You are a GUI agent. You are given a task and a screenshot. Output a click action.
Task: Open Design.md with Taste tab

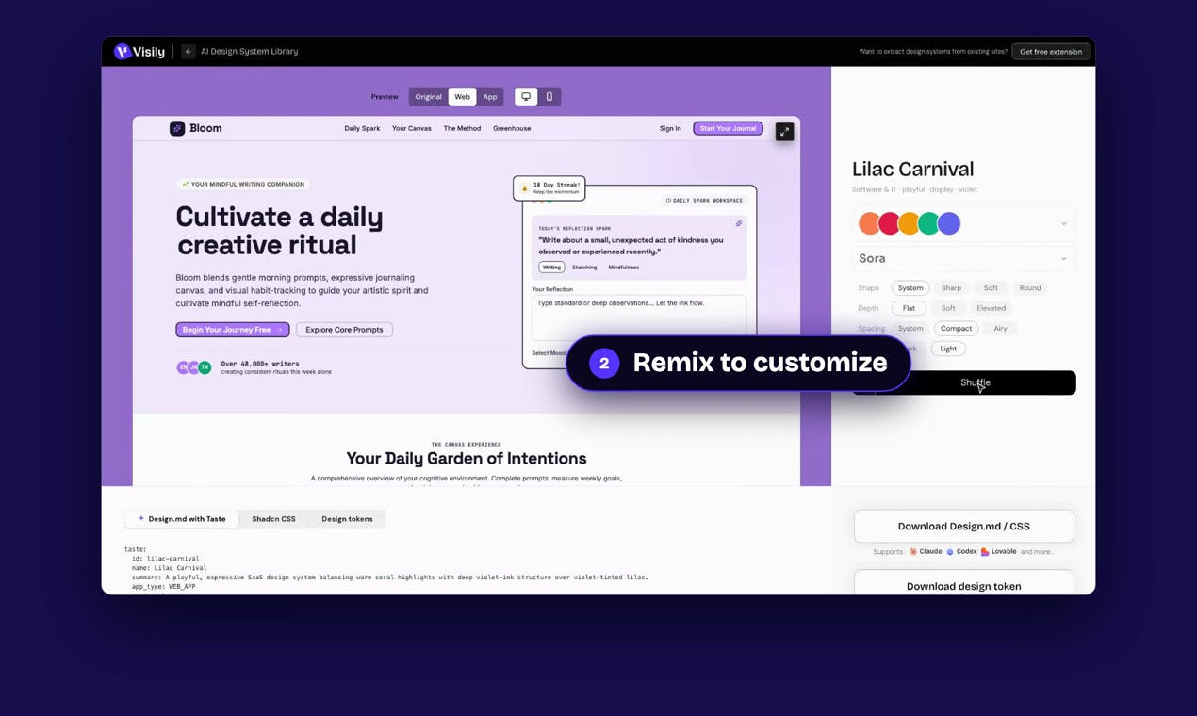pos(182,519)
